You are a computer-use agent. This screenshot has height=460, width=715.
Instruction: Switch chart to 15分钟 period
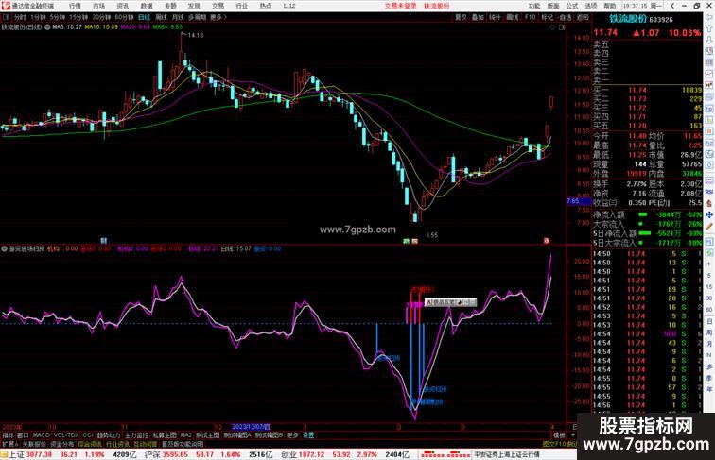(x=78, y=17)
